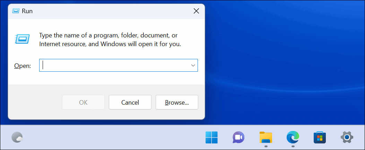The image size is (365, 150).
Task: Click the "Run" title bar text
Action: pos(27,11)
